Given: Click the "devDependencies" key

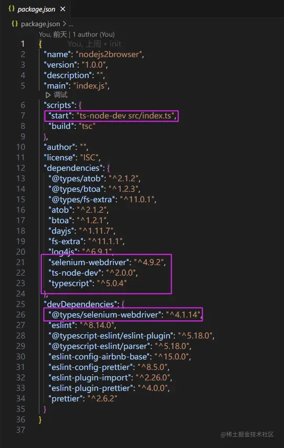Looking at the screenshot, I should point(81,304).
